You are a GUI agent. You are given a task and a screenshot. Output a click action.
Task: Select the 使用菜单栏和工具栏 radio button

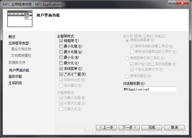(x=127, y=59)
